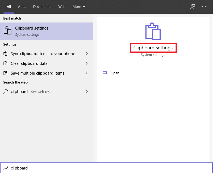Click the large clipboard icon in the preview pane
This screenshot has height=173, width=213.
click(153, 31)
